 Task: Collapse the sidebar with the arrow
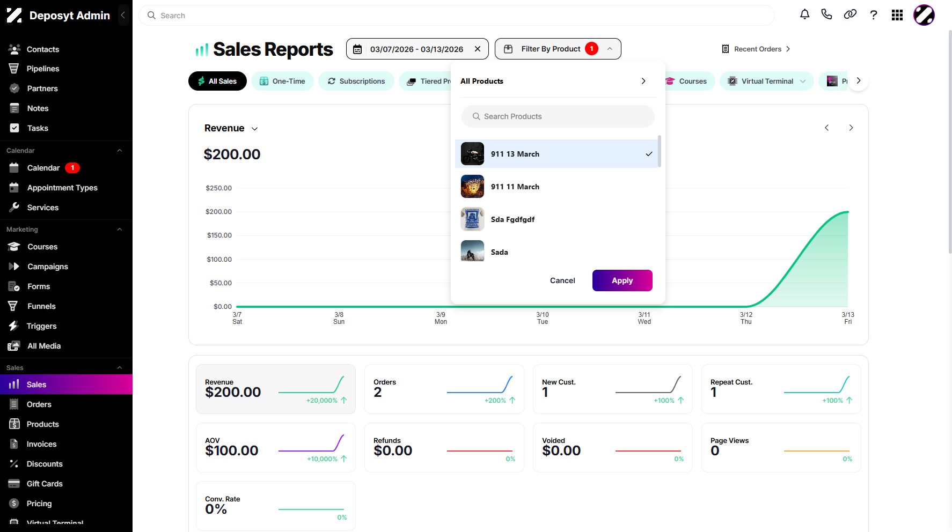pos(123,15)
